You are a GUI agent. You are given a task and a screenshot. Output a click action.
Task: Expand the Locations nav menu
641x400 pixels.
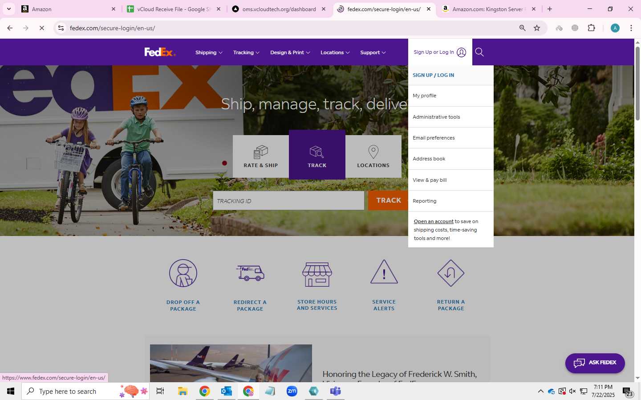point(335,52)
